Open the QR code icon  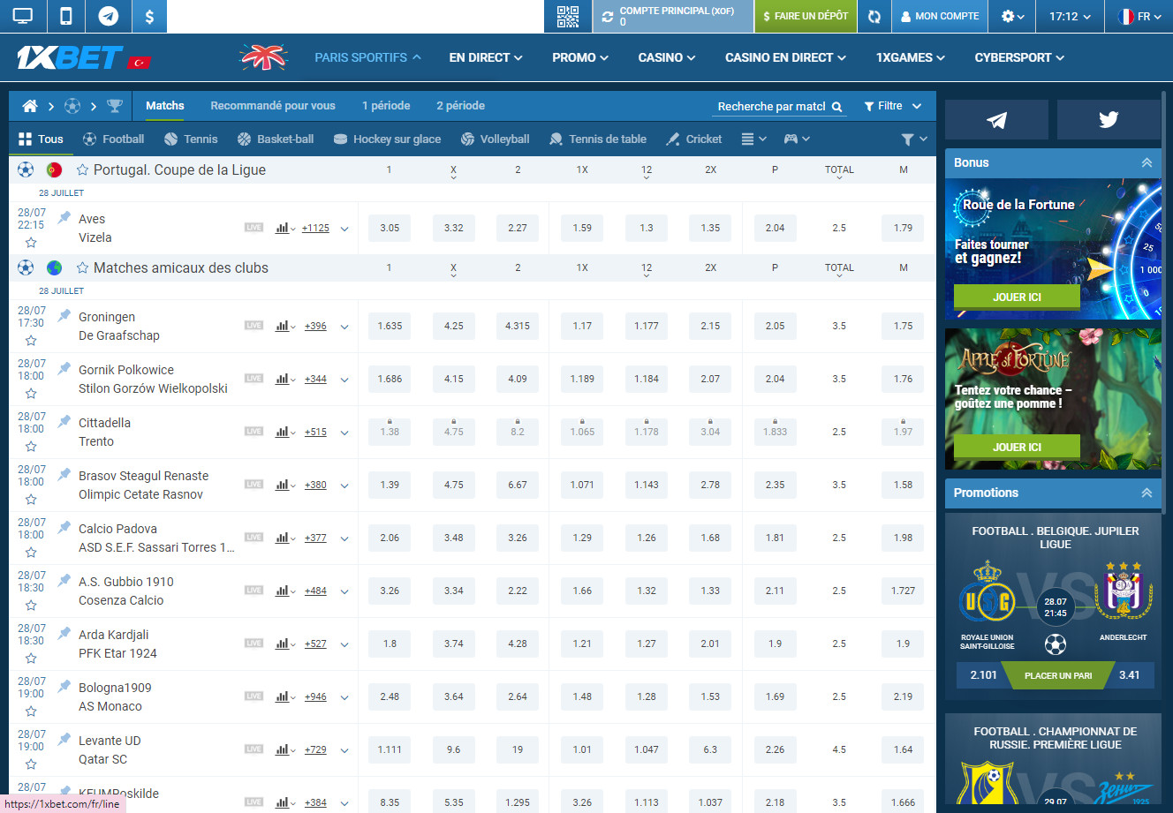click(x=568, y=16)
